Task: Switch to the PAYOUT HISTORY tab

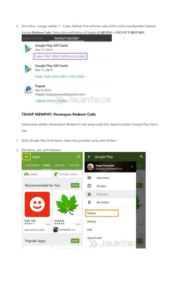Action: tap(67, 38)
